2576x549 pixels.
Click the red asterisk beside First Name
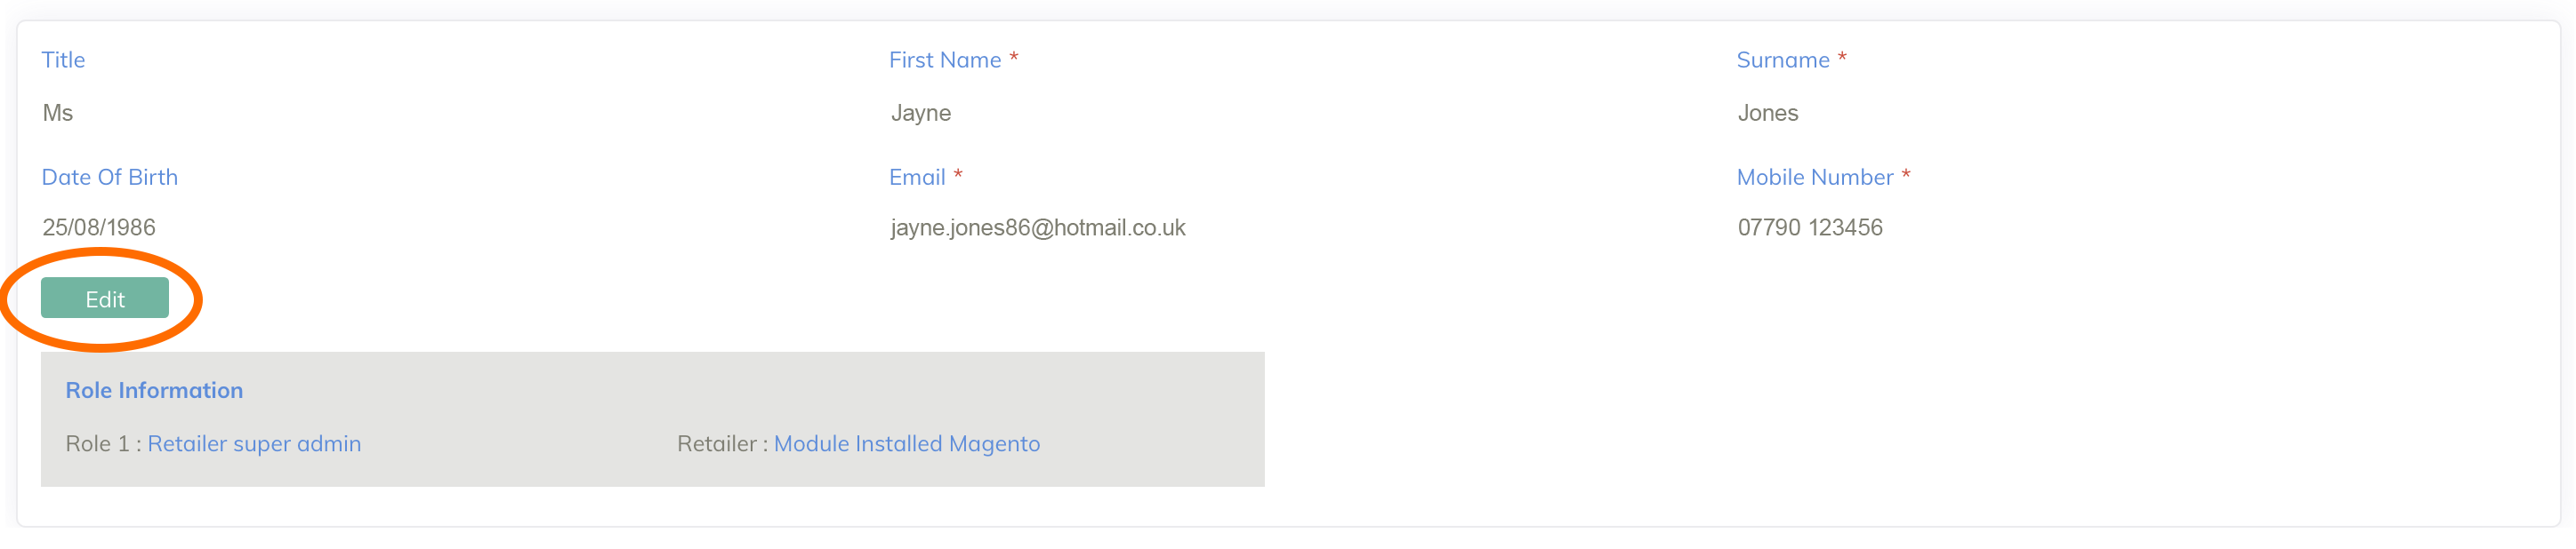point(1013,58)
